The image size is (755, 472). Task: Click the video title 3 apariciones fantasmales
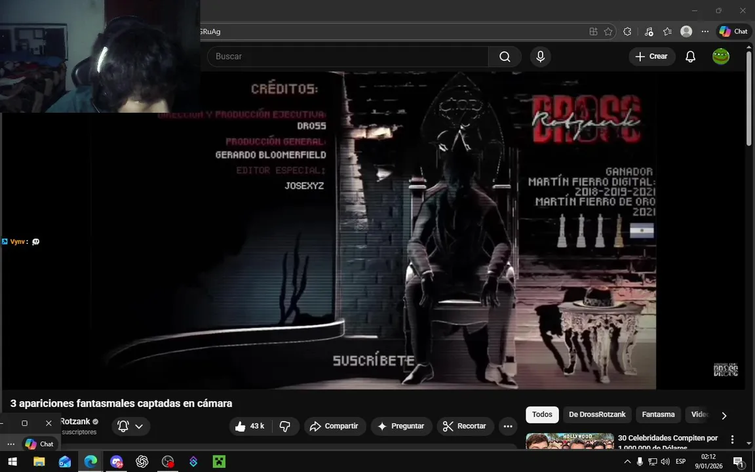121,403
